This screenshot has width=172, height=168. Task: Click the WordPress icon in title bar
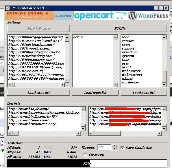(x=8, y=8)
